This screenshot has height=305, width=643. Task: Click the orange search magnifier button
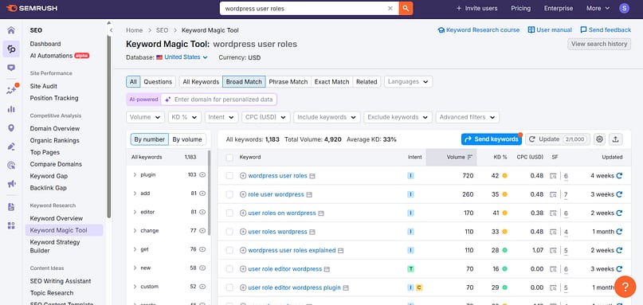pos(406,8)
